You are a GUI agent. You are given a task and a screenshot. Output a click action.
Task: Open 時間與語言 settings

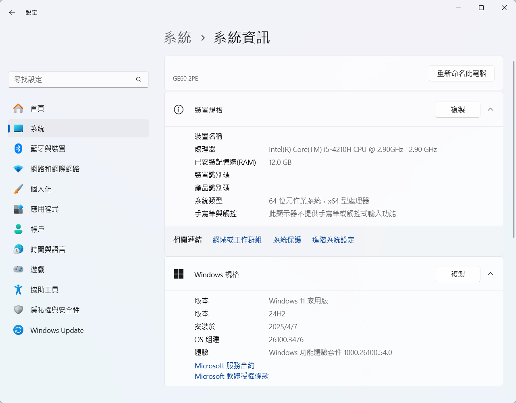(x=78, y=249)
